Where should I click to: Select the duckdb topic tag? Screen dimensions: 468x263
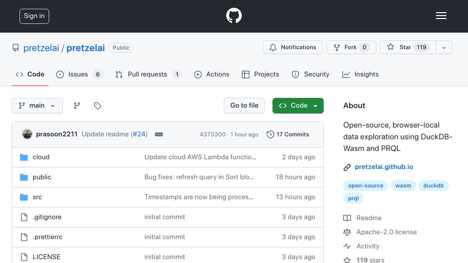[x=433, y=186]
